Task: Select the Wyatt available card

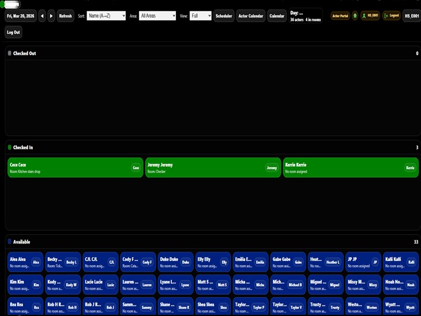Action: pos(401,306)
